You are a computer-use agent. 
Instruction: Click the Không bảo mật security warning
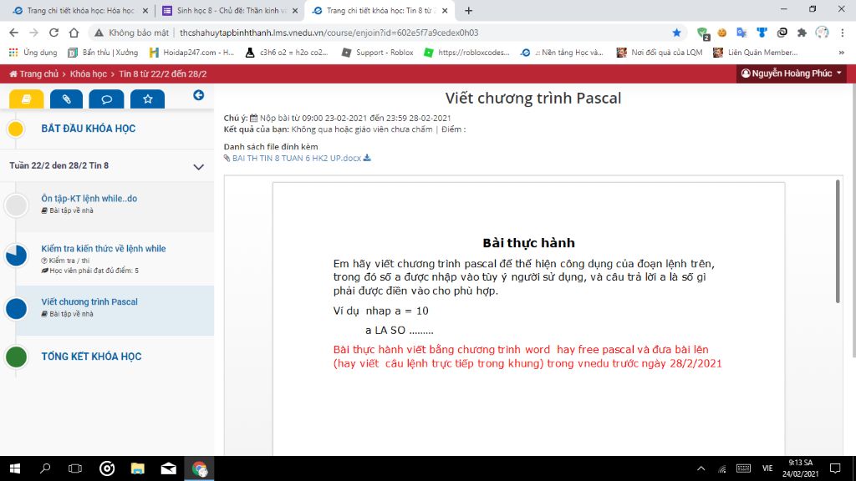point(131,33)
